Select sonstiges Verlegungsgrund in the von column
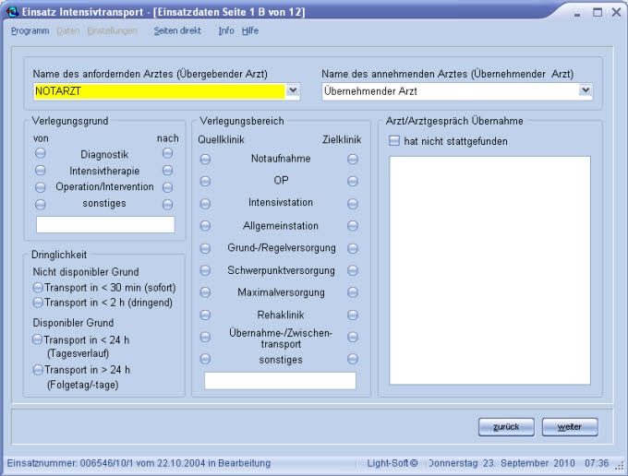Viewport: 628px width, 476px height. (40, 205)
